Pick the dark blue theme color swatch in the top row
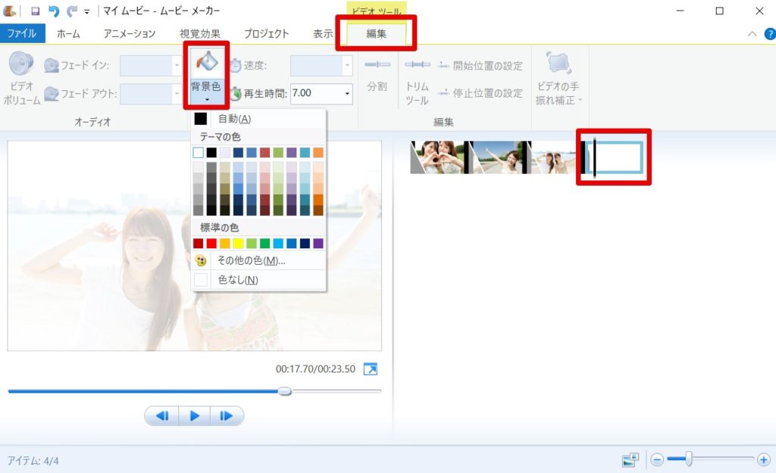Screen dimensions: 776x473 (x=238, y=152)
